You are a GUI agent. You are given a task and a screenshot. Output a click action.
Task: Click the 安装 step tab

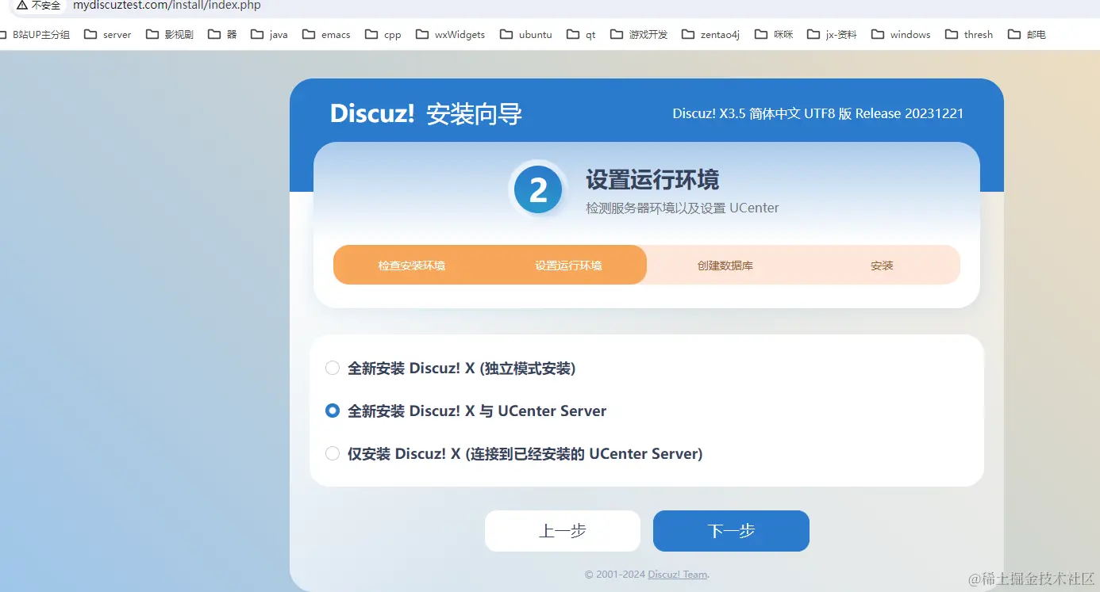point(882,265)
